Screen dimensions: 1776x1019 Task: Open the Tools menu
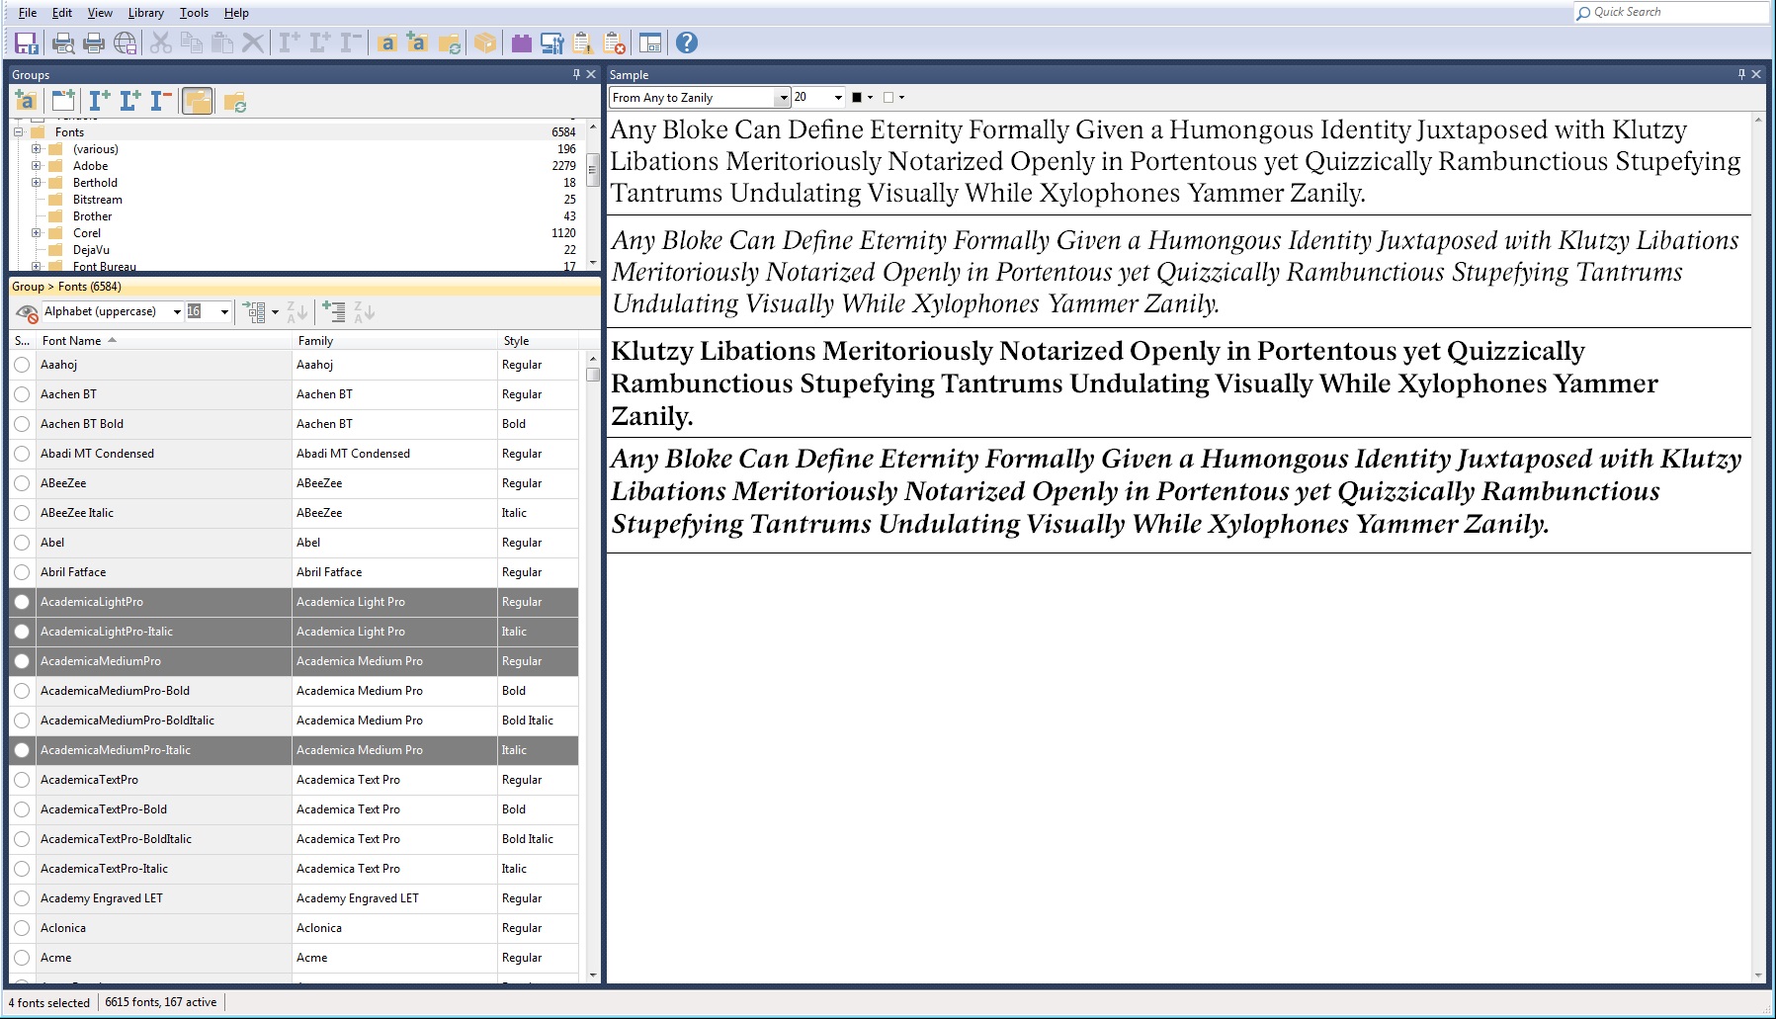pyautogui.click(x=194, y=13)
